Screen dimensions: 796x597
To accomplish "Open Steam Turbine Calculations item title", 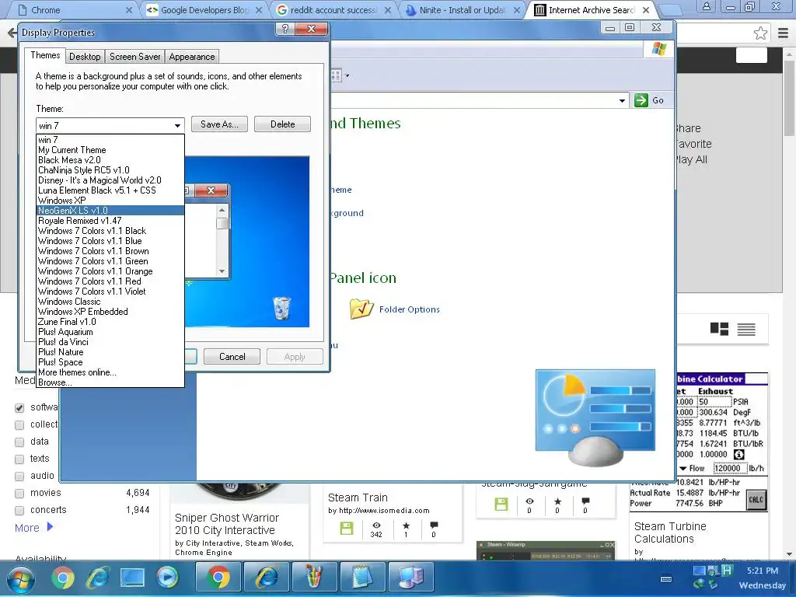I will pyautogui.click(x=670, y=532).
